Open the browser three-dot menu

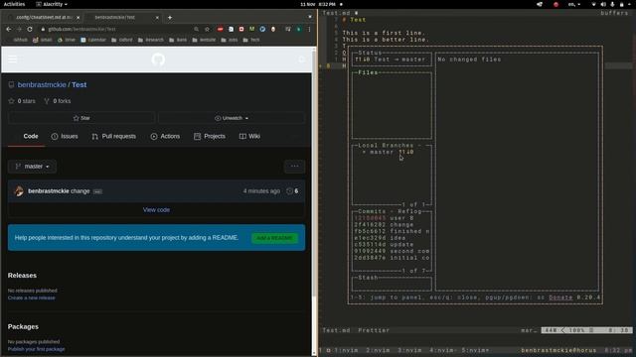point(309,29)
